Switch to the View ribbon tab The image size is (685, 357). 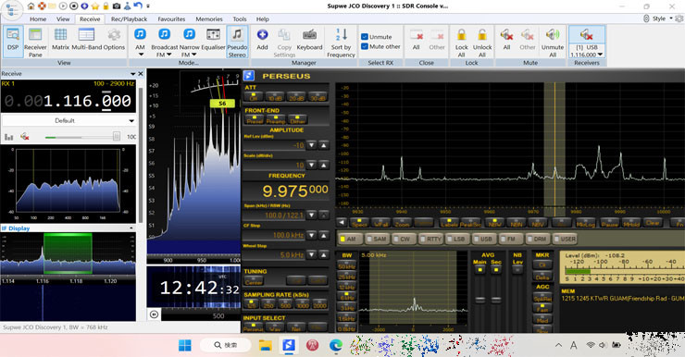pyautogui.click(x=63, y=19)
